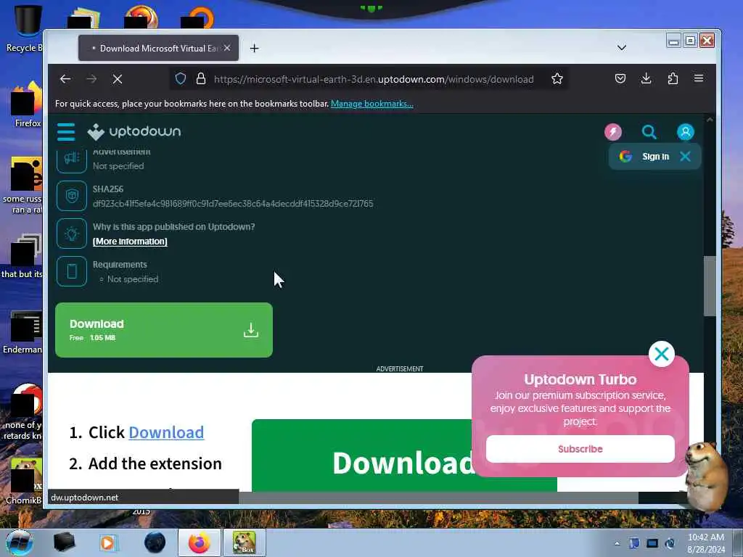Viewport: 743px width, 557px height.
Task: Open the media player taskbar icon
Action: coord(107,542)
